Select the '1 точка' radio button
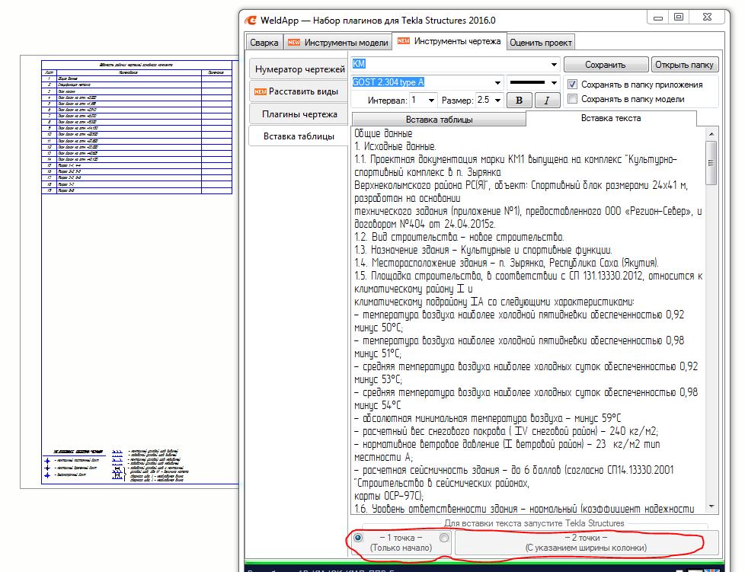The width and height of the screenshot is (745, 572). click(358, 538)
